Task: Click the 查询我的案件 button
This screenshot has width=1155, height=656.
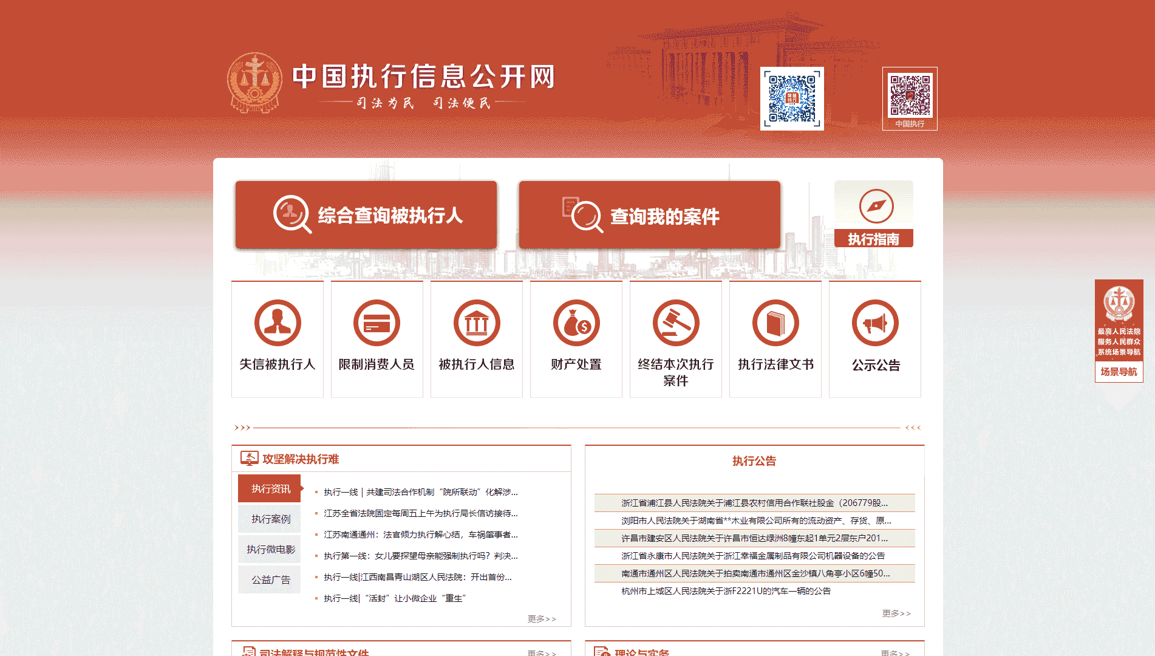Action: point(650,215)
